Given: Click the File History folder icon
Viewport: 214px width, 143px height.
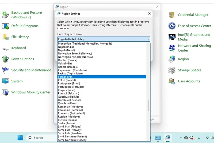Looking at the screenshot, I should coord(6,37).
